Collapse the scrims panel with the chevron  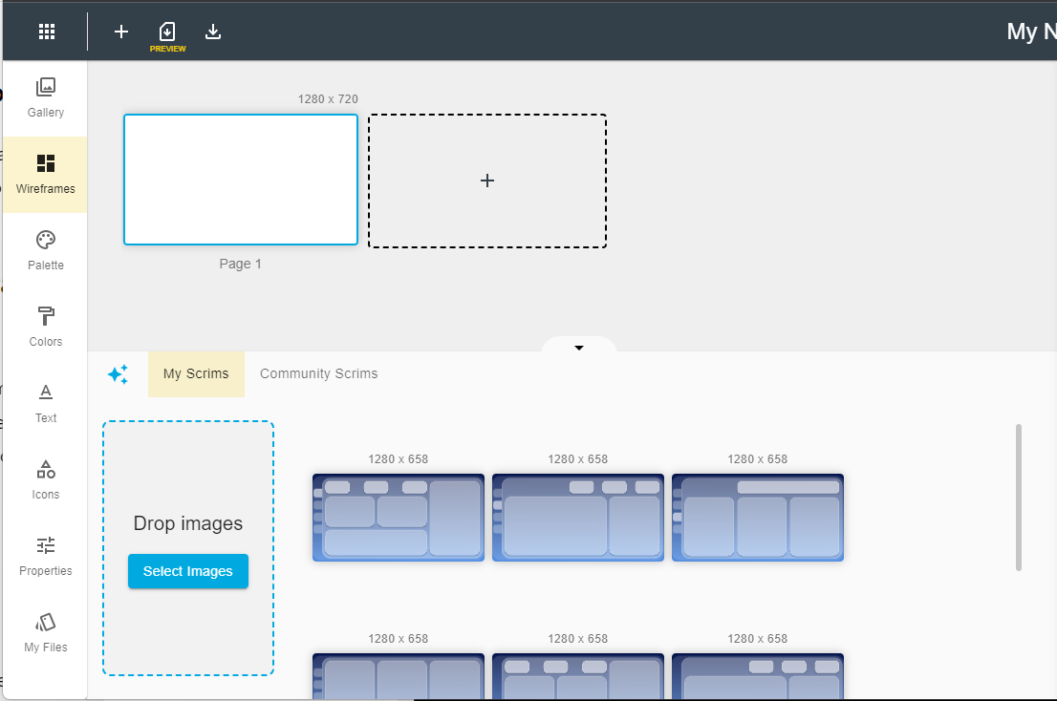point(578,348)
